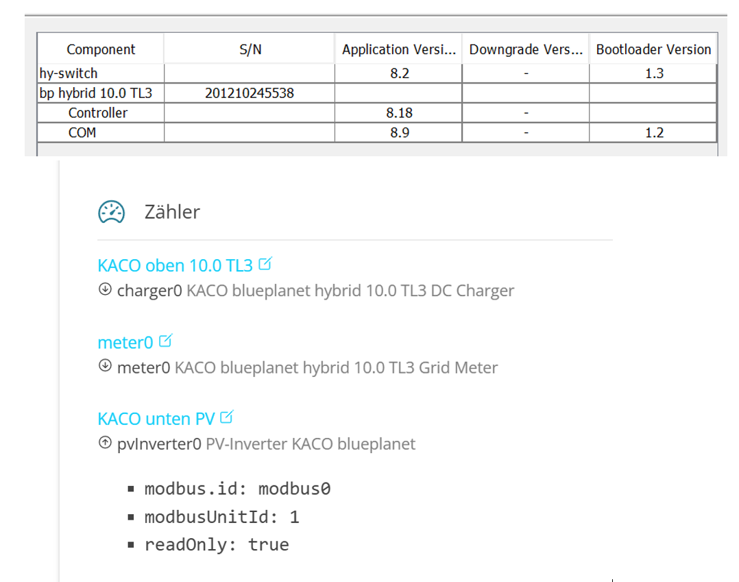Click serial number 201210245538 cell
The height and width of the screenshot is (582, 739).
[x=250, y=93]
